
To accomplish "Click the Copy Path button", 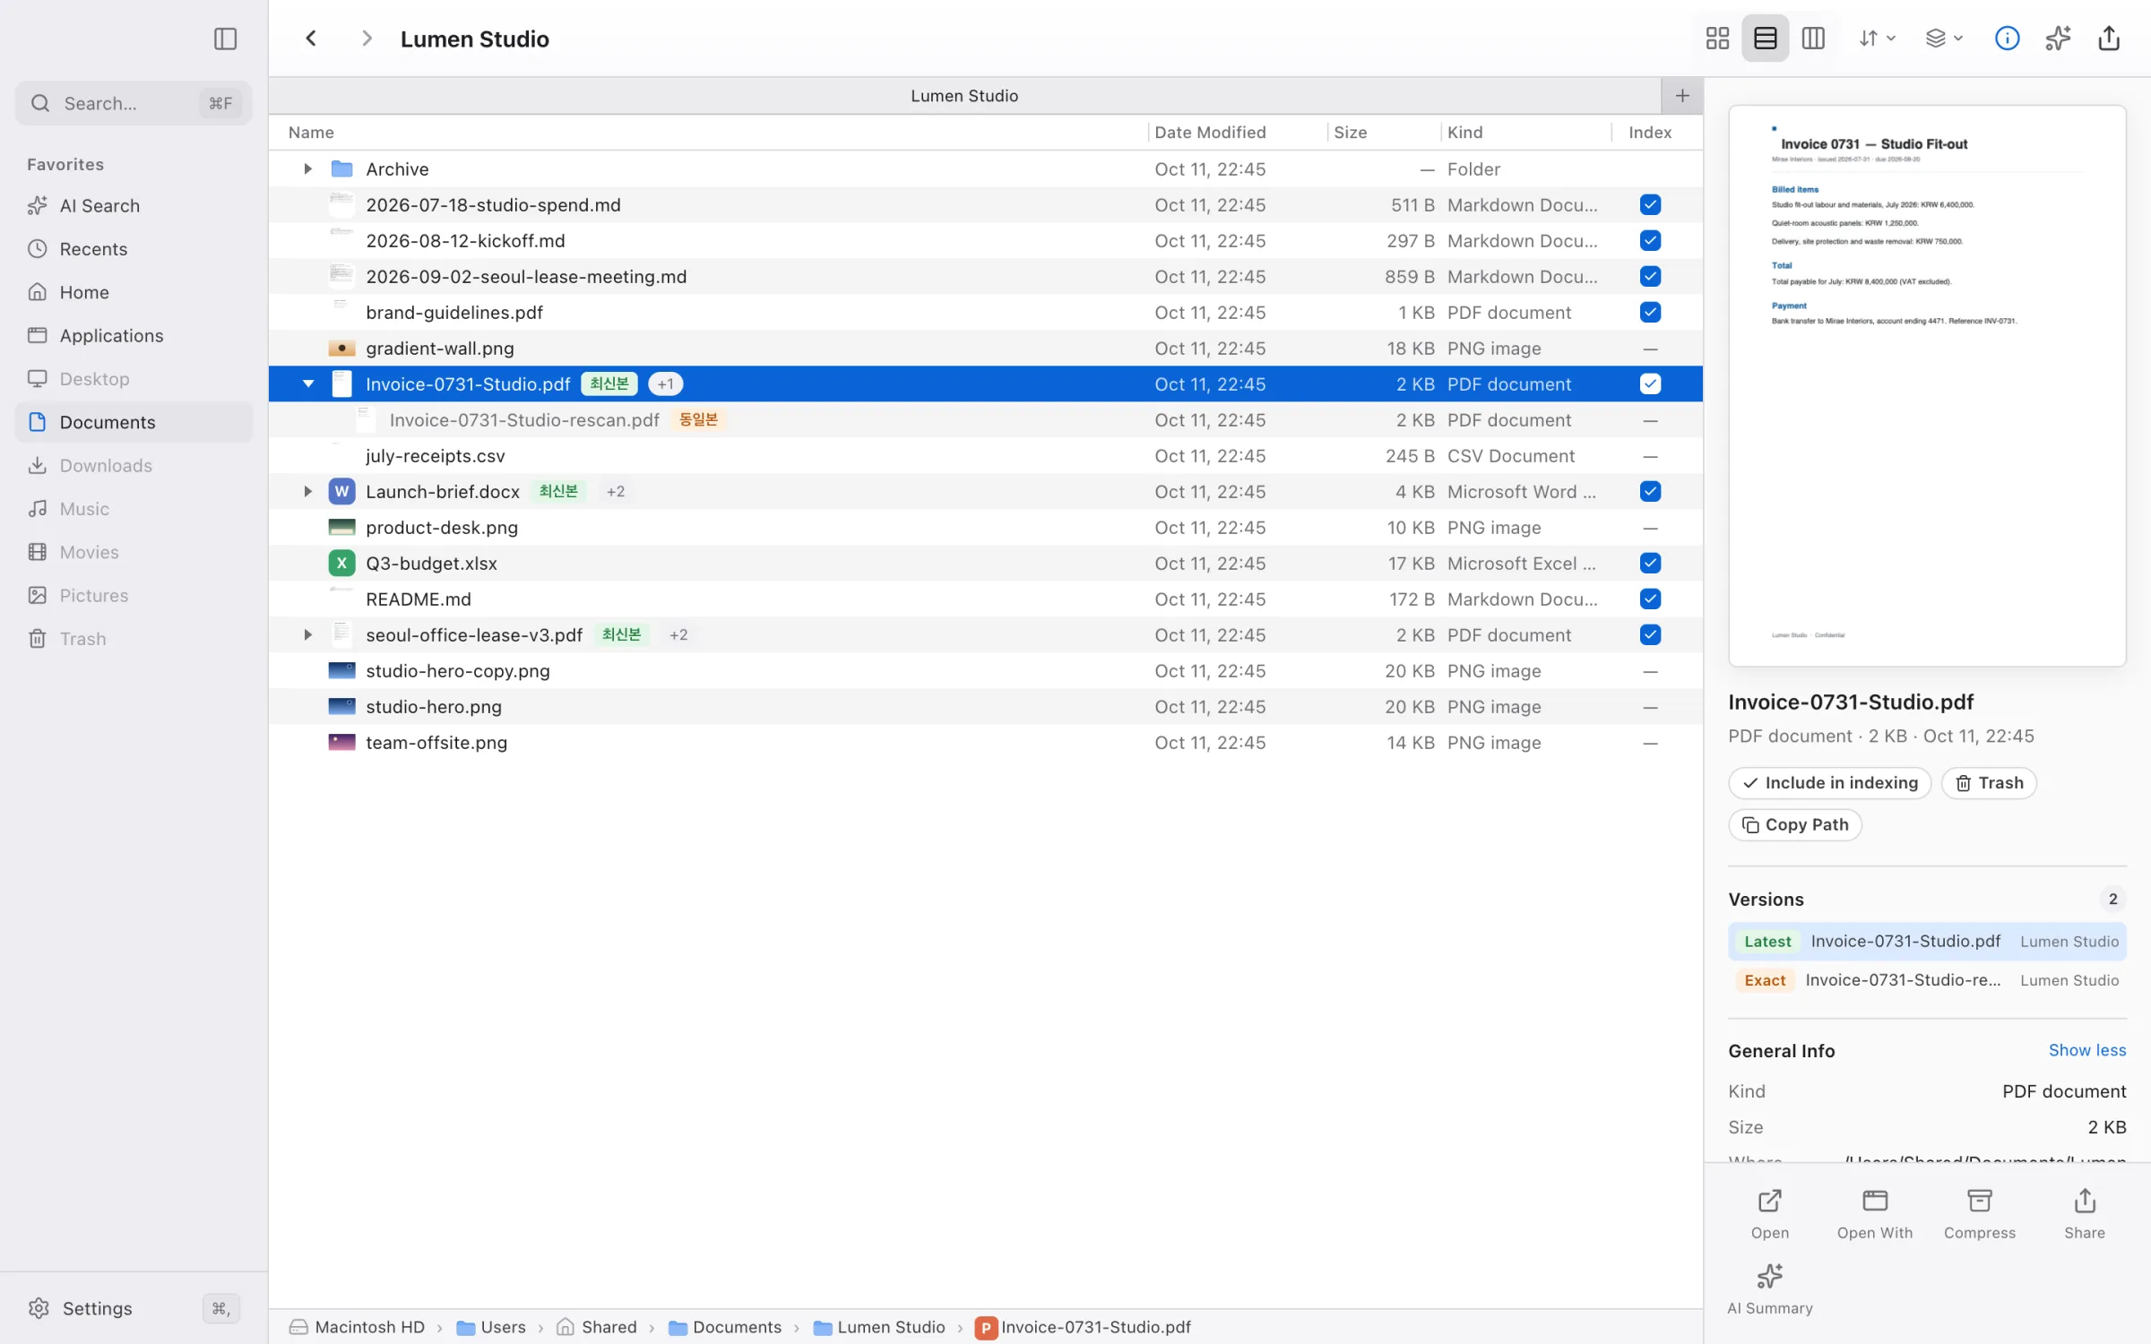I will tap(1794, 825).
